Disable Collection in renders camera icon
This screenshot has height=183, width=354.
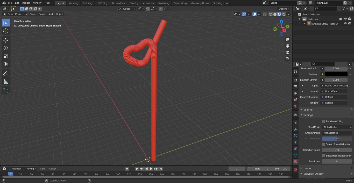(x=350, y=19)
